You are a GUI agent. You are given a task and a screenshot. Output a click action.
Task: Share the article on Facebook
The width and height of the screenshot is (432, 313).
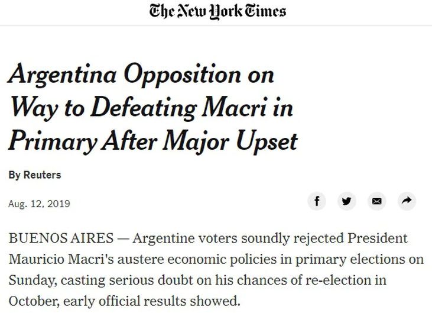point(317,202)
